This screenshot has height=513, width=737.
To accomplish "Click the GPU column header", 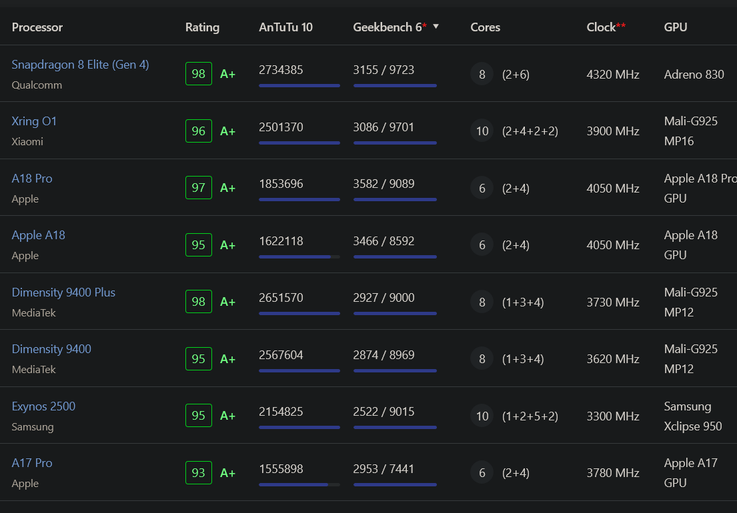I will coord(676,27).
